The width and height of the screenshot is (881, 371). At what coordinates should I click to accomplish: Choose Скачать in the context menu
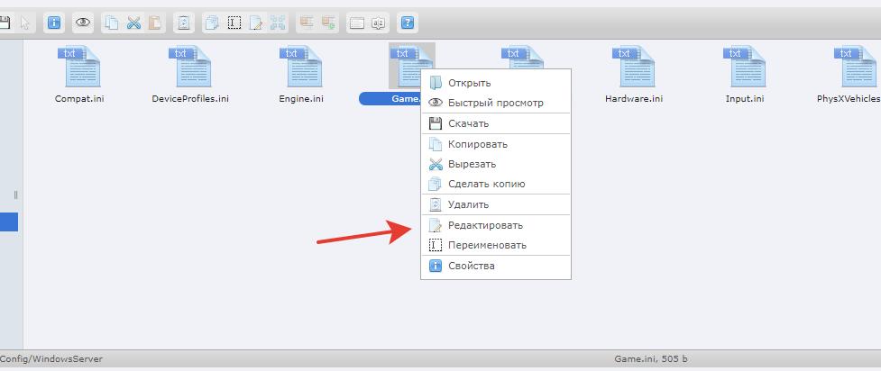[496, 123]
